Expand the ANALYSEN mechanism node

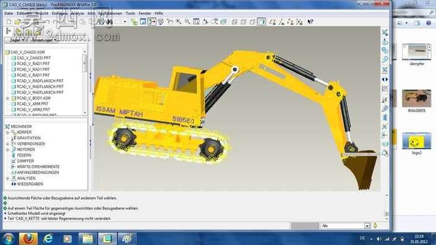(7, 178)
